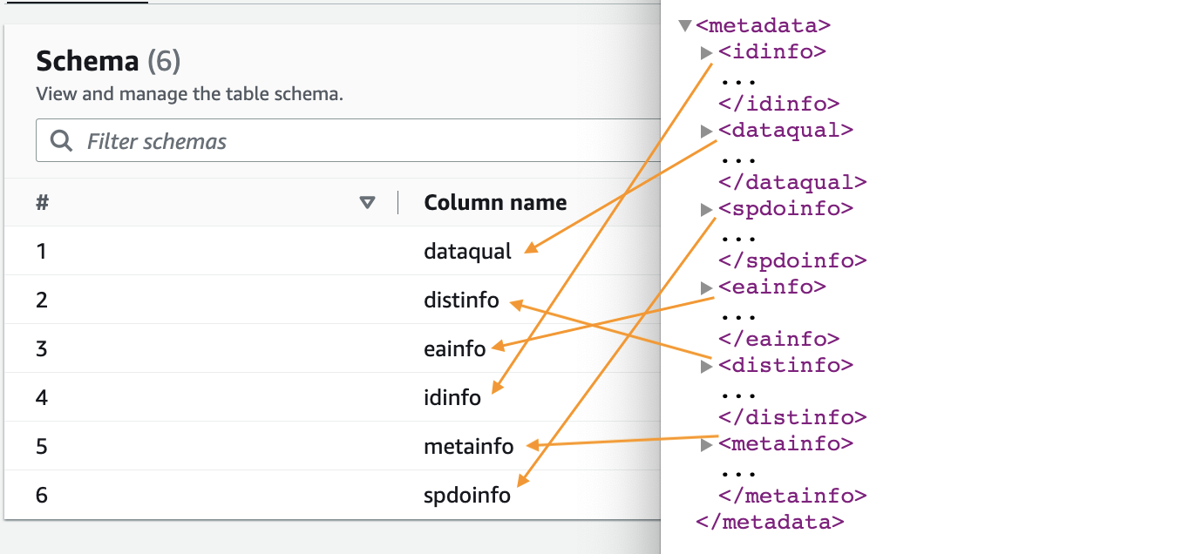Image resolution: width=1189 pixels, height=554 pixels.
Task: Click the Column name header
Action: 495,203
